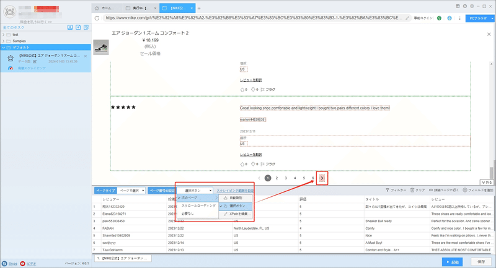Open the ページで選択 page type dropdown
The height and width of the screenshot is (268, 496).
coord(131,191)
